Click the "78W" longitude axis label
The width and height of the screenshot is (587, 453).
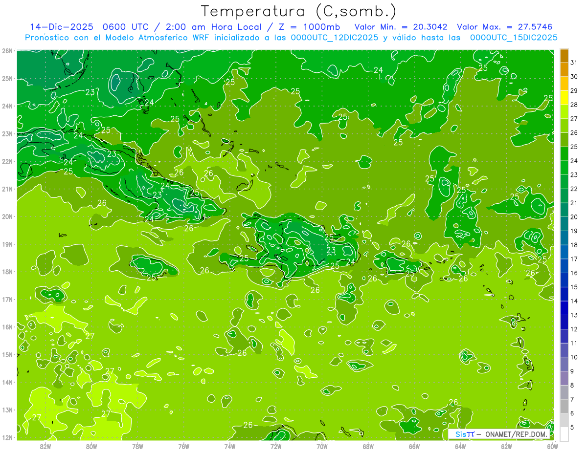click(137, 447)
